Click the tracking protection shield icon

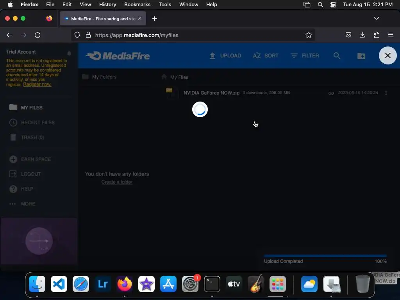[77, 35]
